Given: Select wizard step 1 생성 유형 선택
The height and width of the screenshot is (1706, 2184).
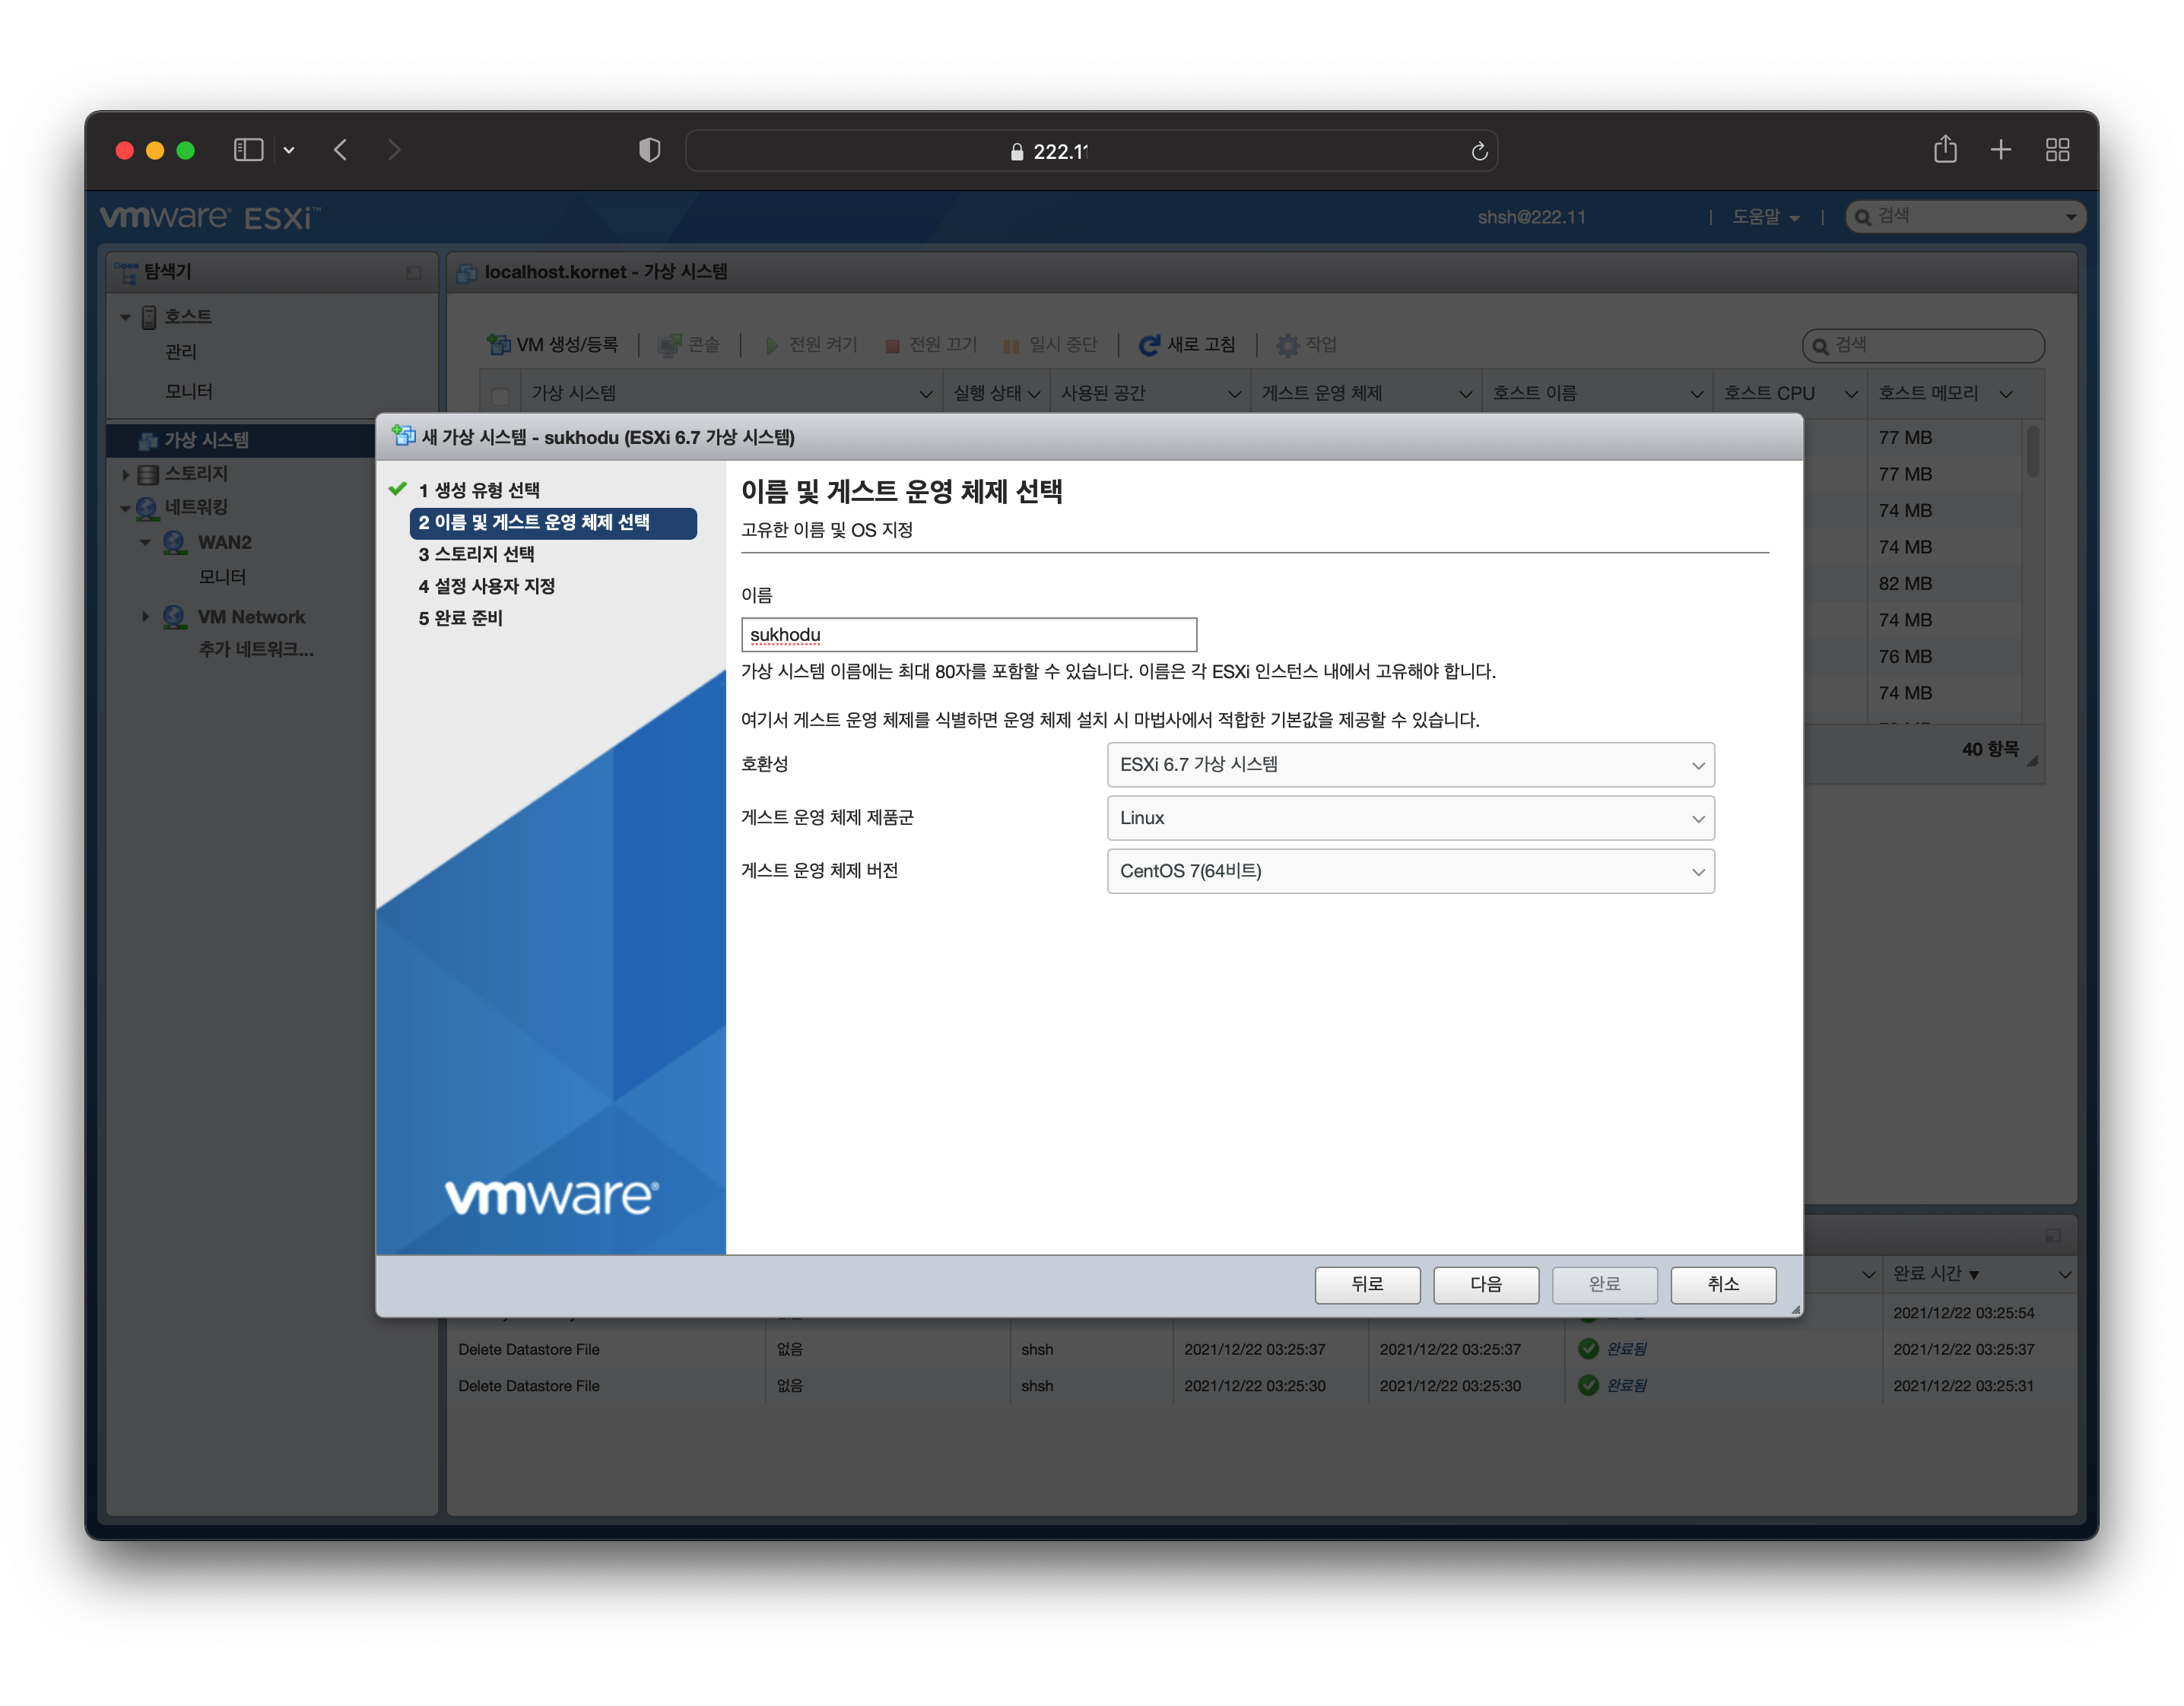Looking at the screenshot, I should point(479,490).
